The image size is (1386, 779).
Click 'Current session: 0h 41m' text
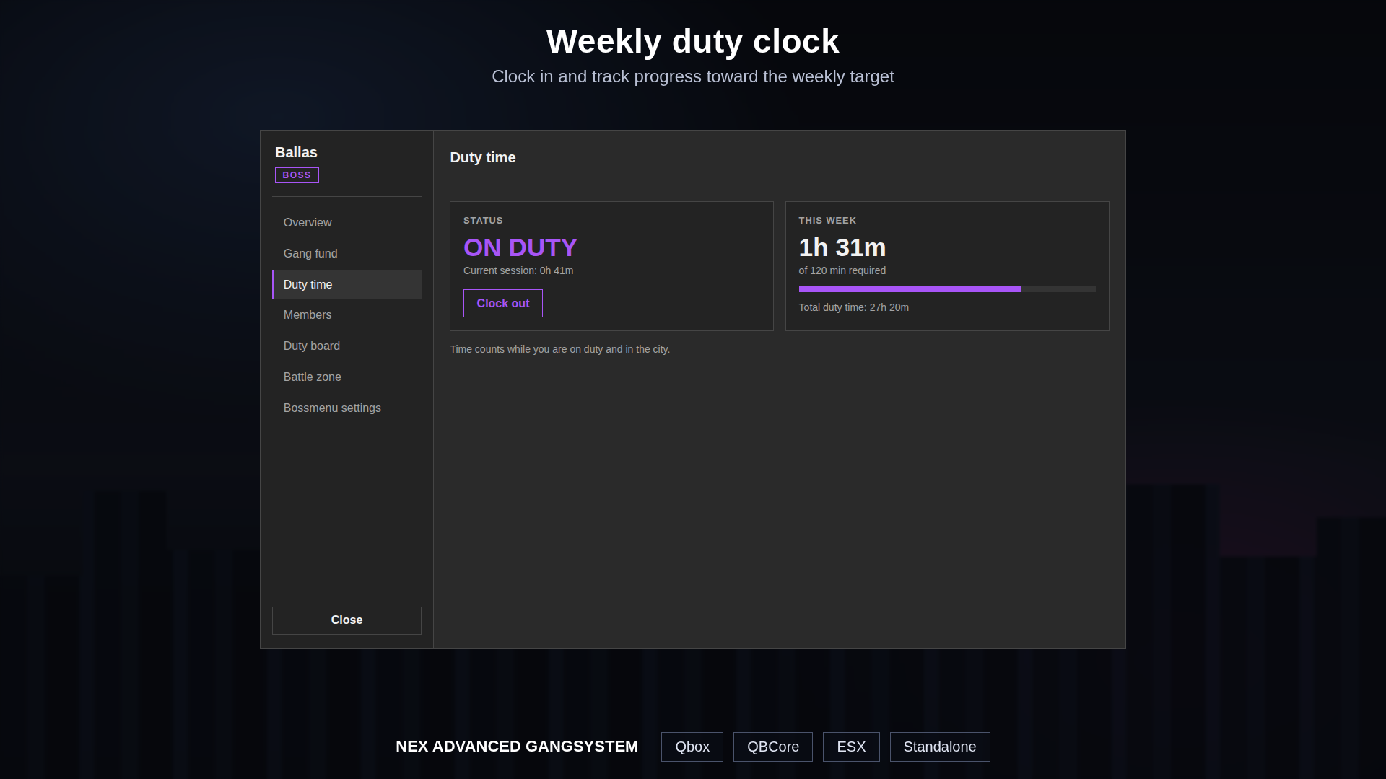pos(518,271)
